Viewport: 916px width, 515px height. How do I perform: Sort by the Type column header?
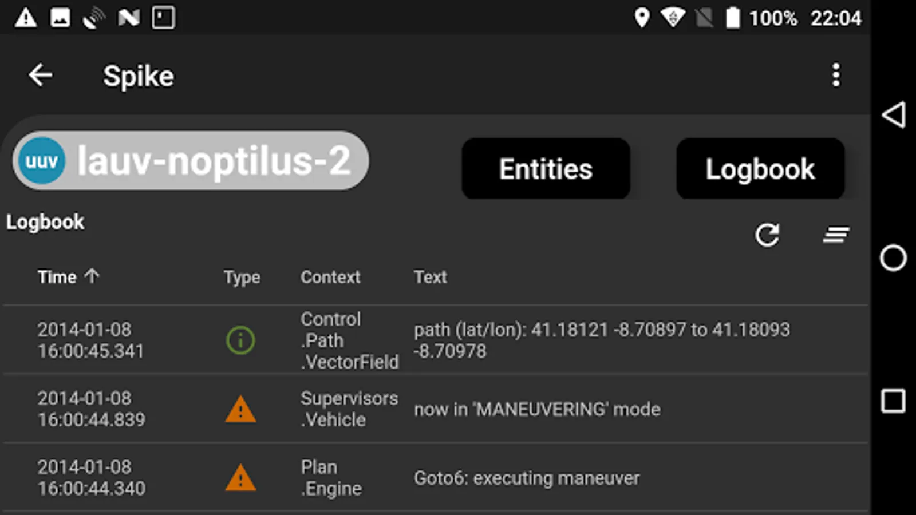(242, 278)
